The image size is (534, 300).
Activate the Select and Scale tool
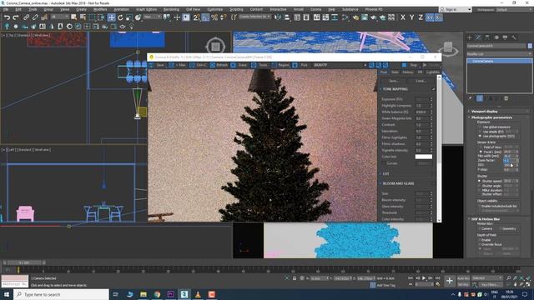129,17
